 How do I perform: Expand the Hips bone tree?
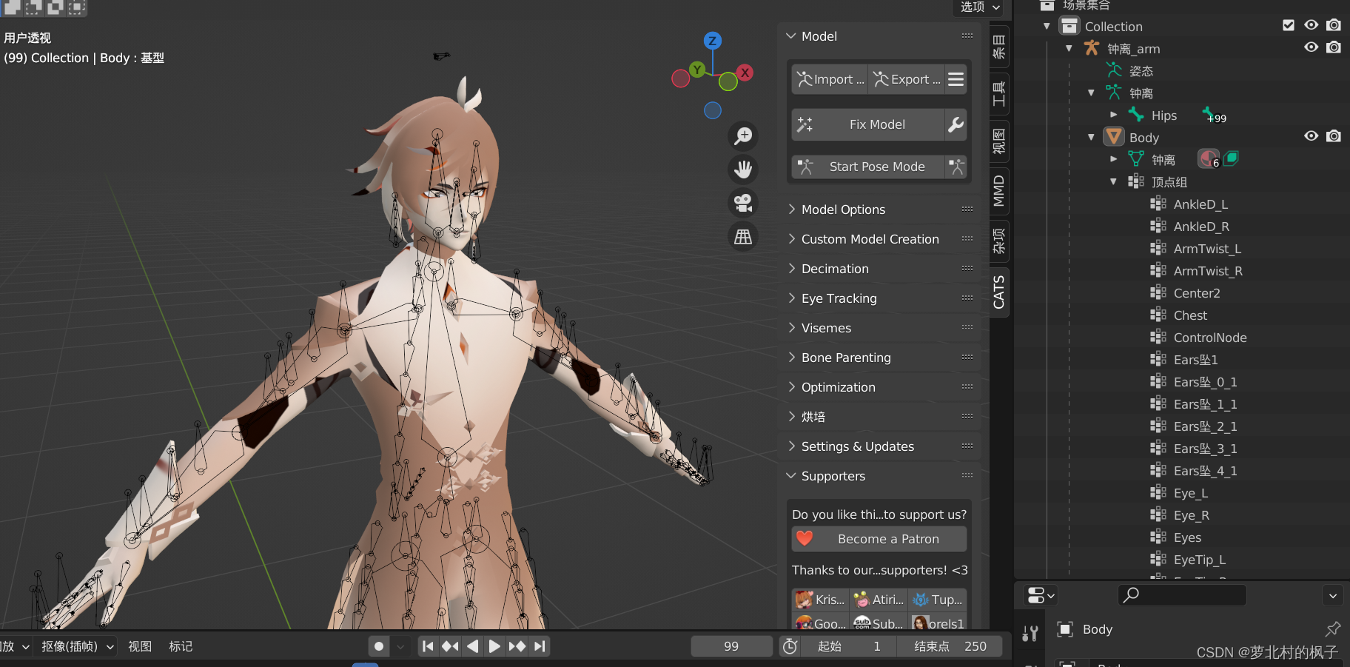pyautogui.click(x=1114, y=115)
